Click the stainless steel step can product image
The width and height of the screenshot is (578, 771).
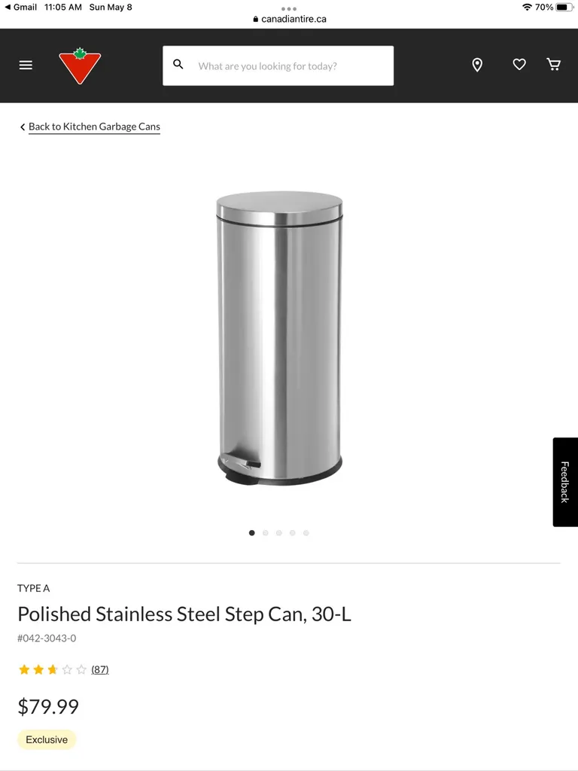point(279,337)
